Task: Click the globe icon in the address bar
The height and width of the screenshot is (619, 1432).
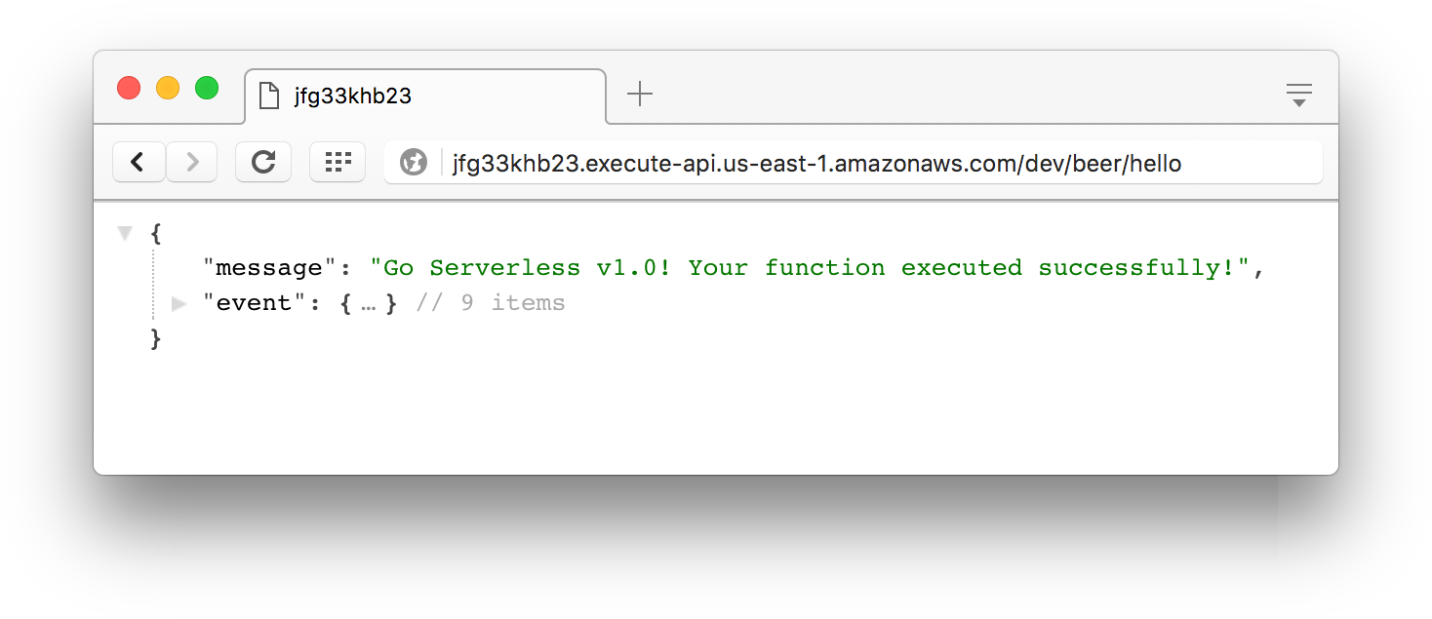Action: click(x=413, y=162)
